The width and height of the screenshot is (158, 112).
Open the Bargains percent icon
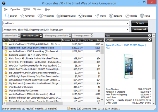click(x=111, y=16)
